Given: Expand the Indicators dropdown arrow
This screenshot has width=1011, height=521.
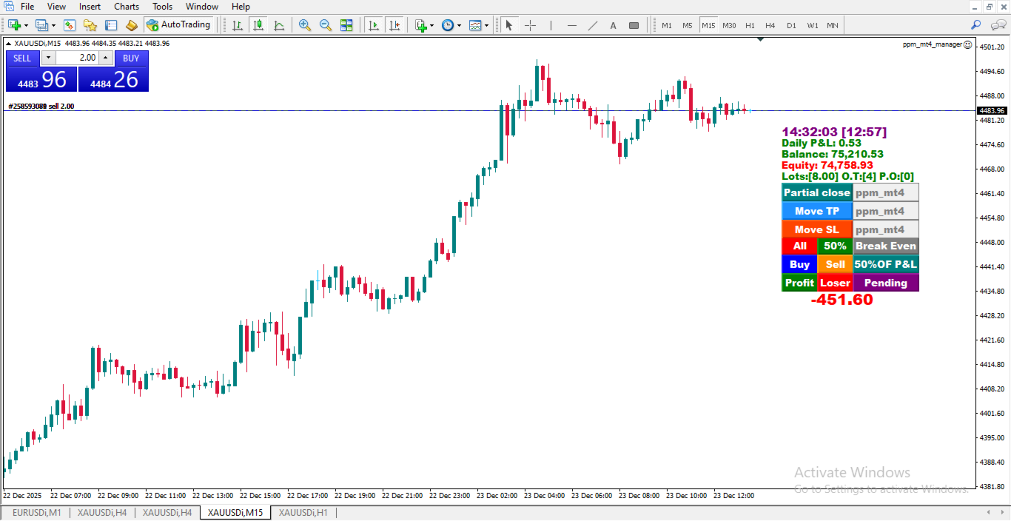Looking at the screenshot, I should pyautogui.click(x=431, y=25).
